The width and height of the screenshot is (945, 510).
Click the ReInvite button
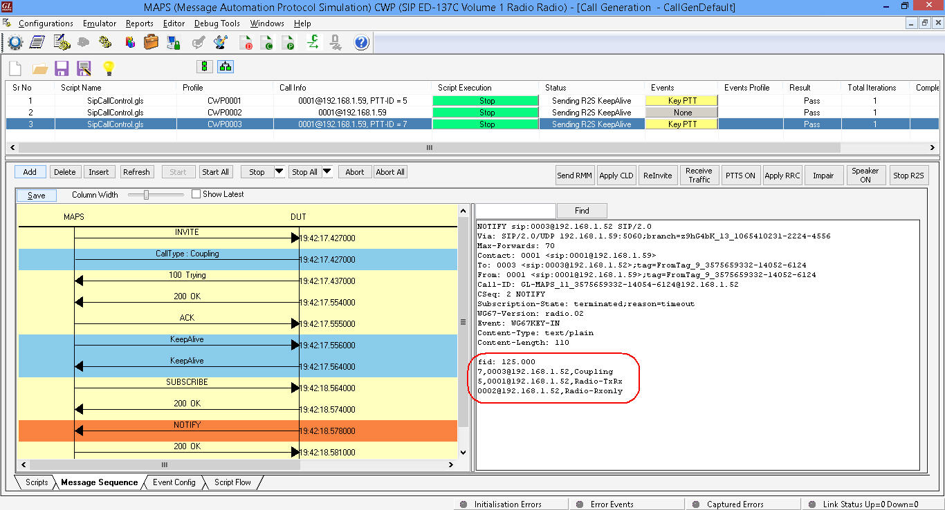click(x=658, y=176)
